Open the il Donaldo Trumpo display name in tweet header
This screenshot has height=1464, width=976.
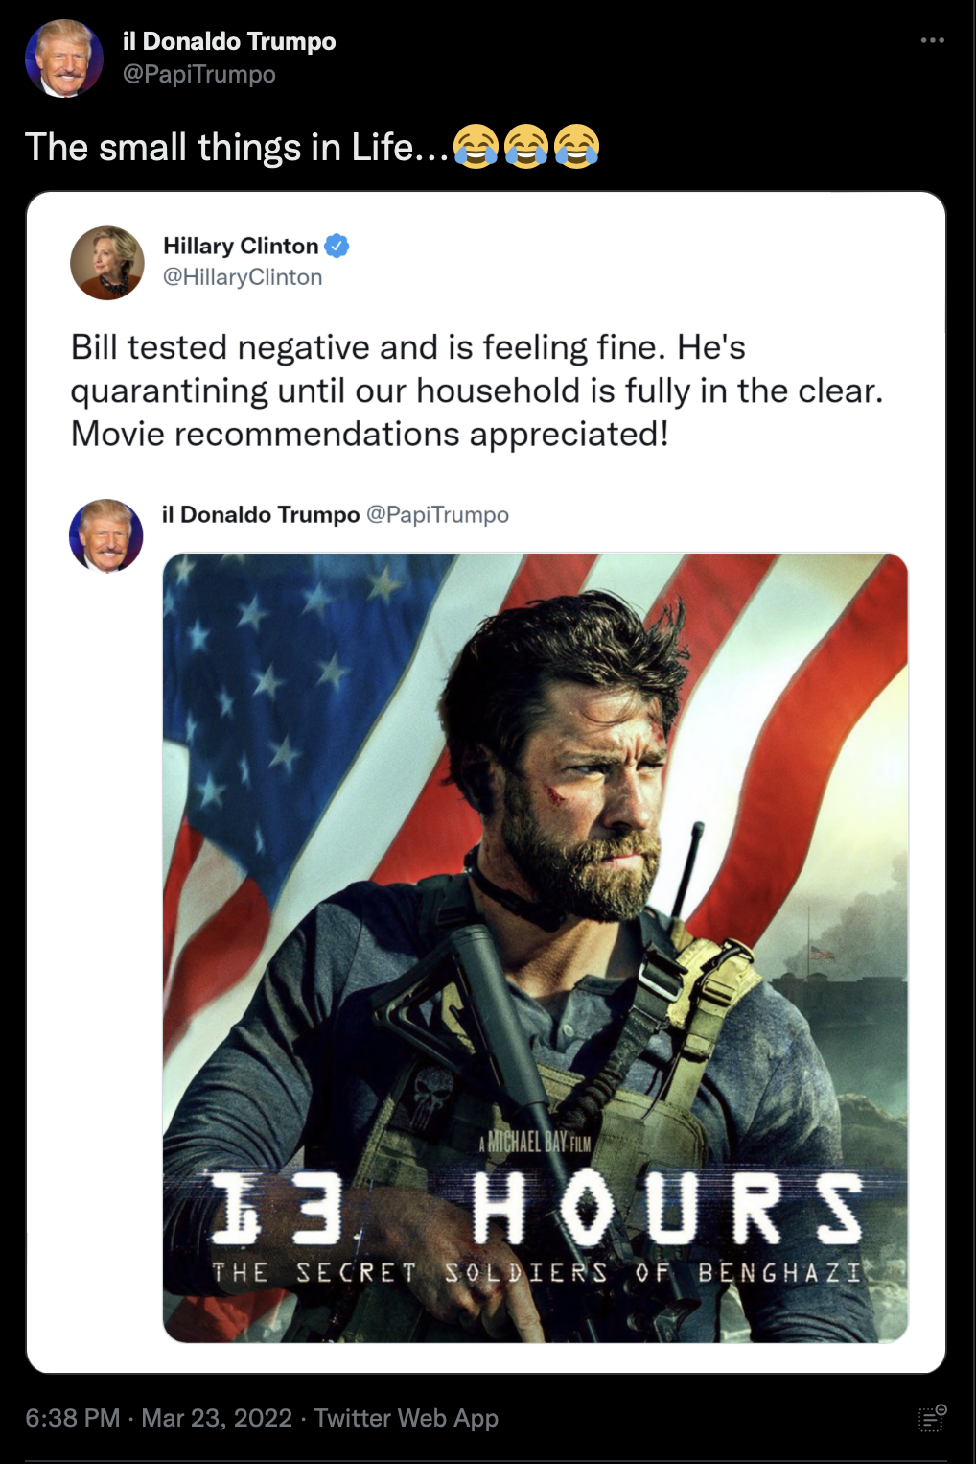coord(229,41)
